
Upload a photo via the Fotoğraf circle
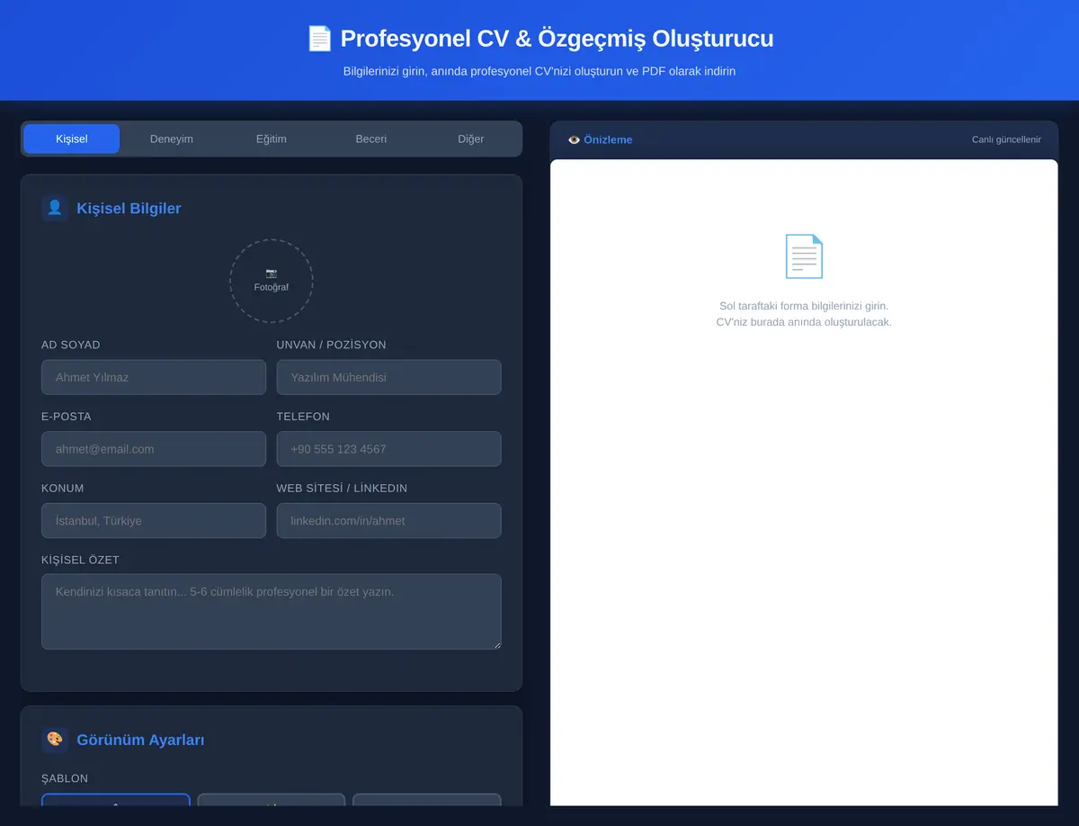coord(272,281)
